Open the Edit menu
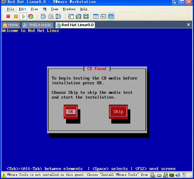 pyautogui.click(x=22, y=9)
